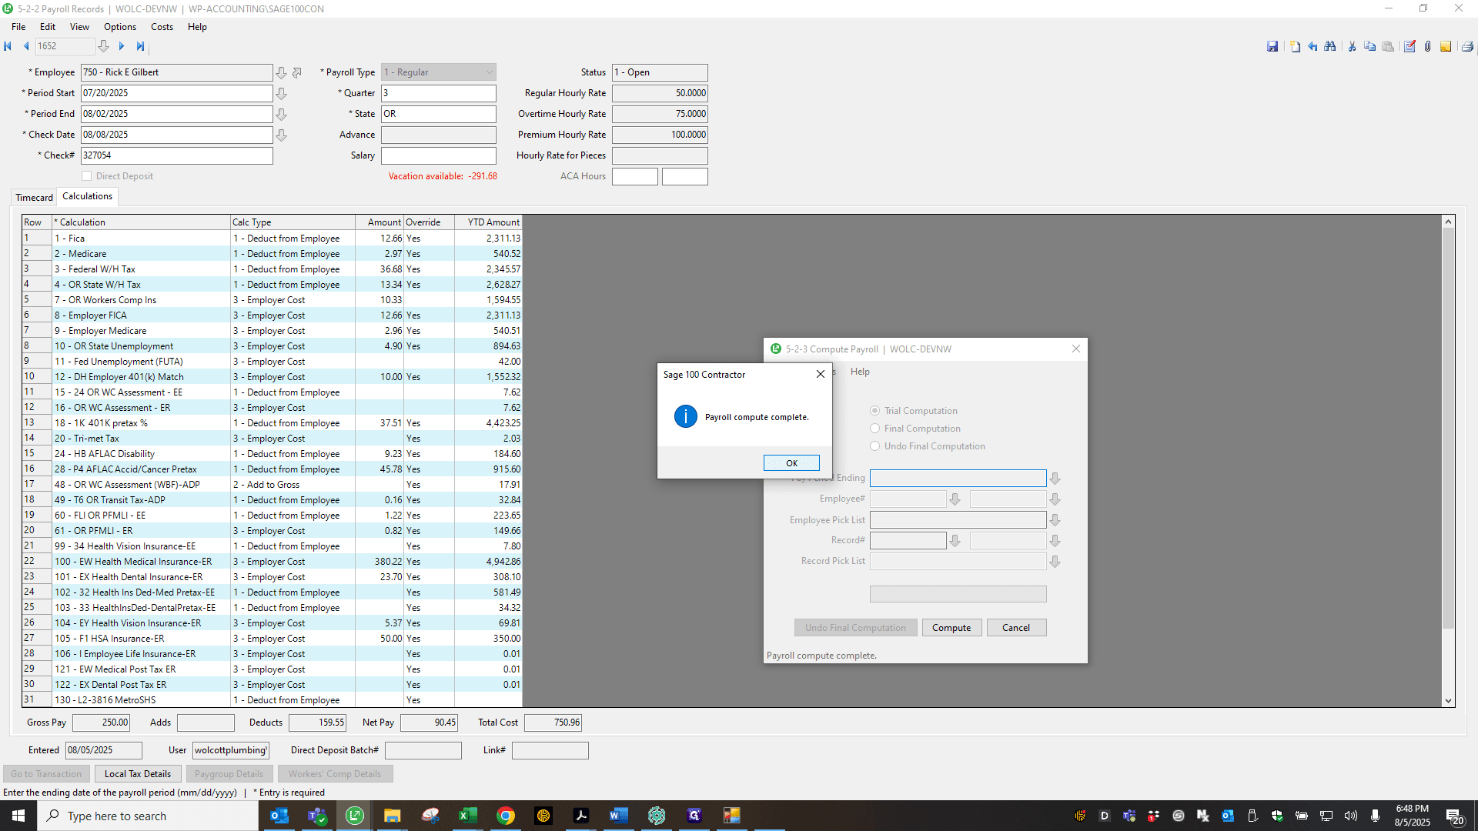Click the Compute button

click(x=951, y=628)
